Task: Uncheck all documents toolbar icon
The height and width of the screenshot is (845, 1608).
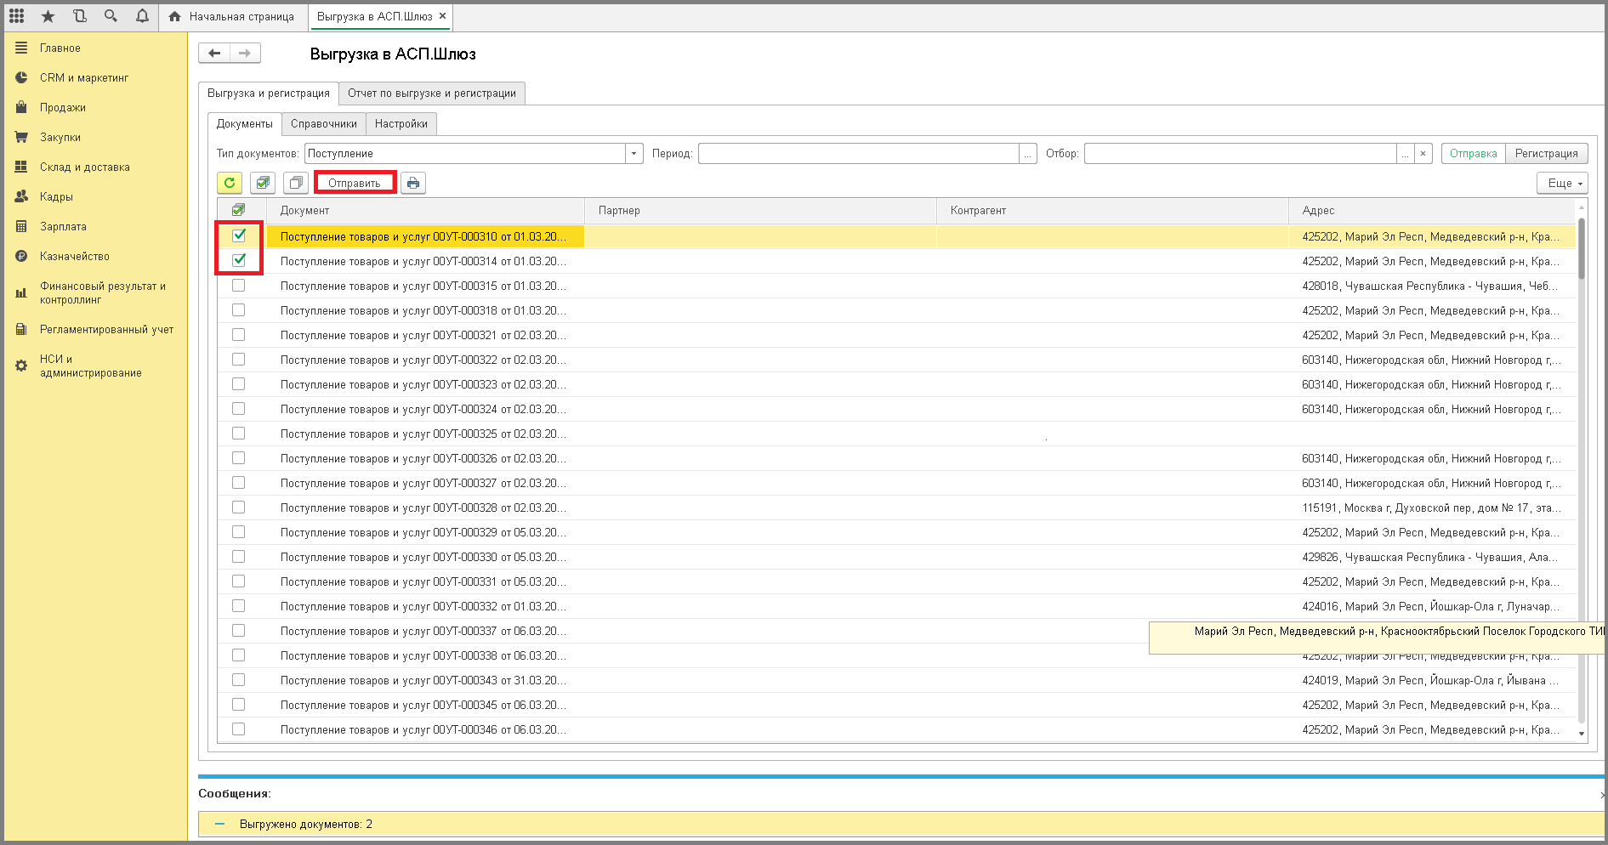Action: pyautogui.click(x=296, y=183)
